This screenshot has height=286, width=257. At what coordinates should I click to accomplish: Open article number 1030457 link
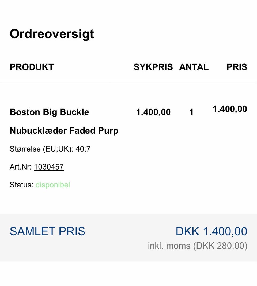pyautogui.click(x=49, y=167)
